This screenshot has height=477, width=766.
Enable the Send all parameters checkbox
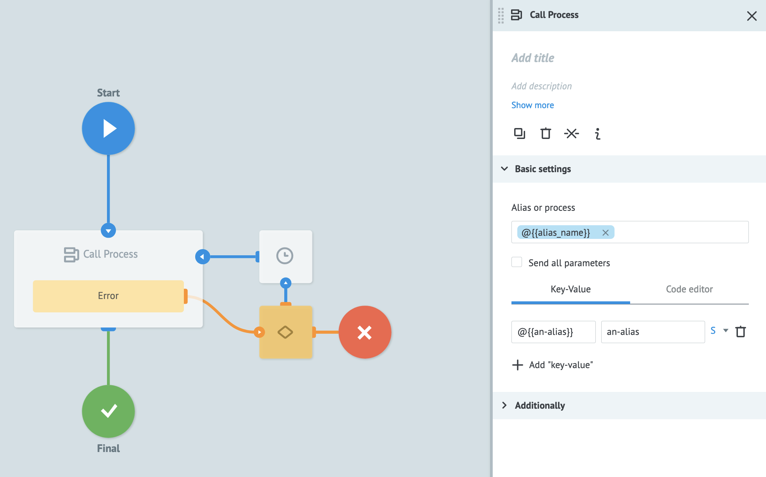coord(517,262)
